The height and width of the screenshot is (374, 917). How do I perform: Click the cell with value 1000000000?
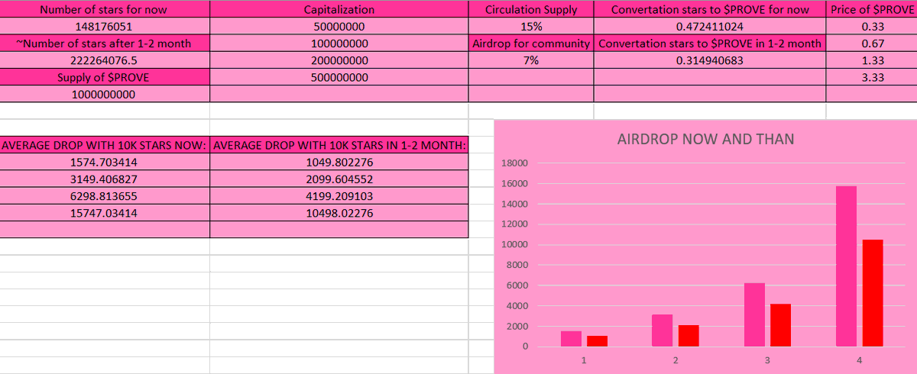104,94
